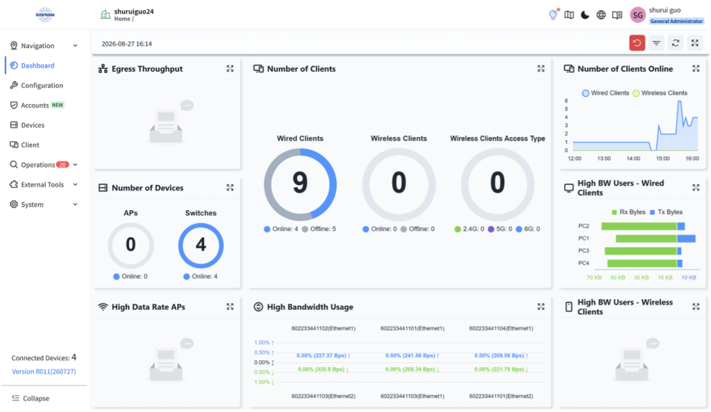The width and height of the screenshot is (711, 412).
Task: Open language selector globe icon
Action: pos(601,15)
